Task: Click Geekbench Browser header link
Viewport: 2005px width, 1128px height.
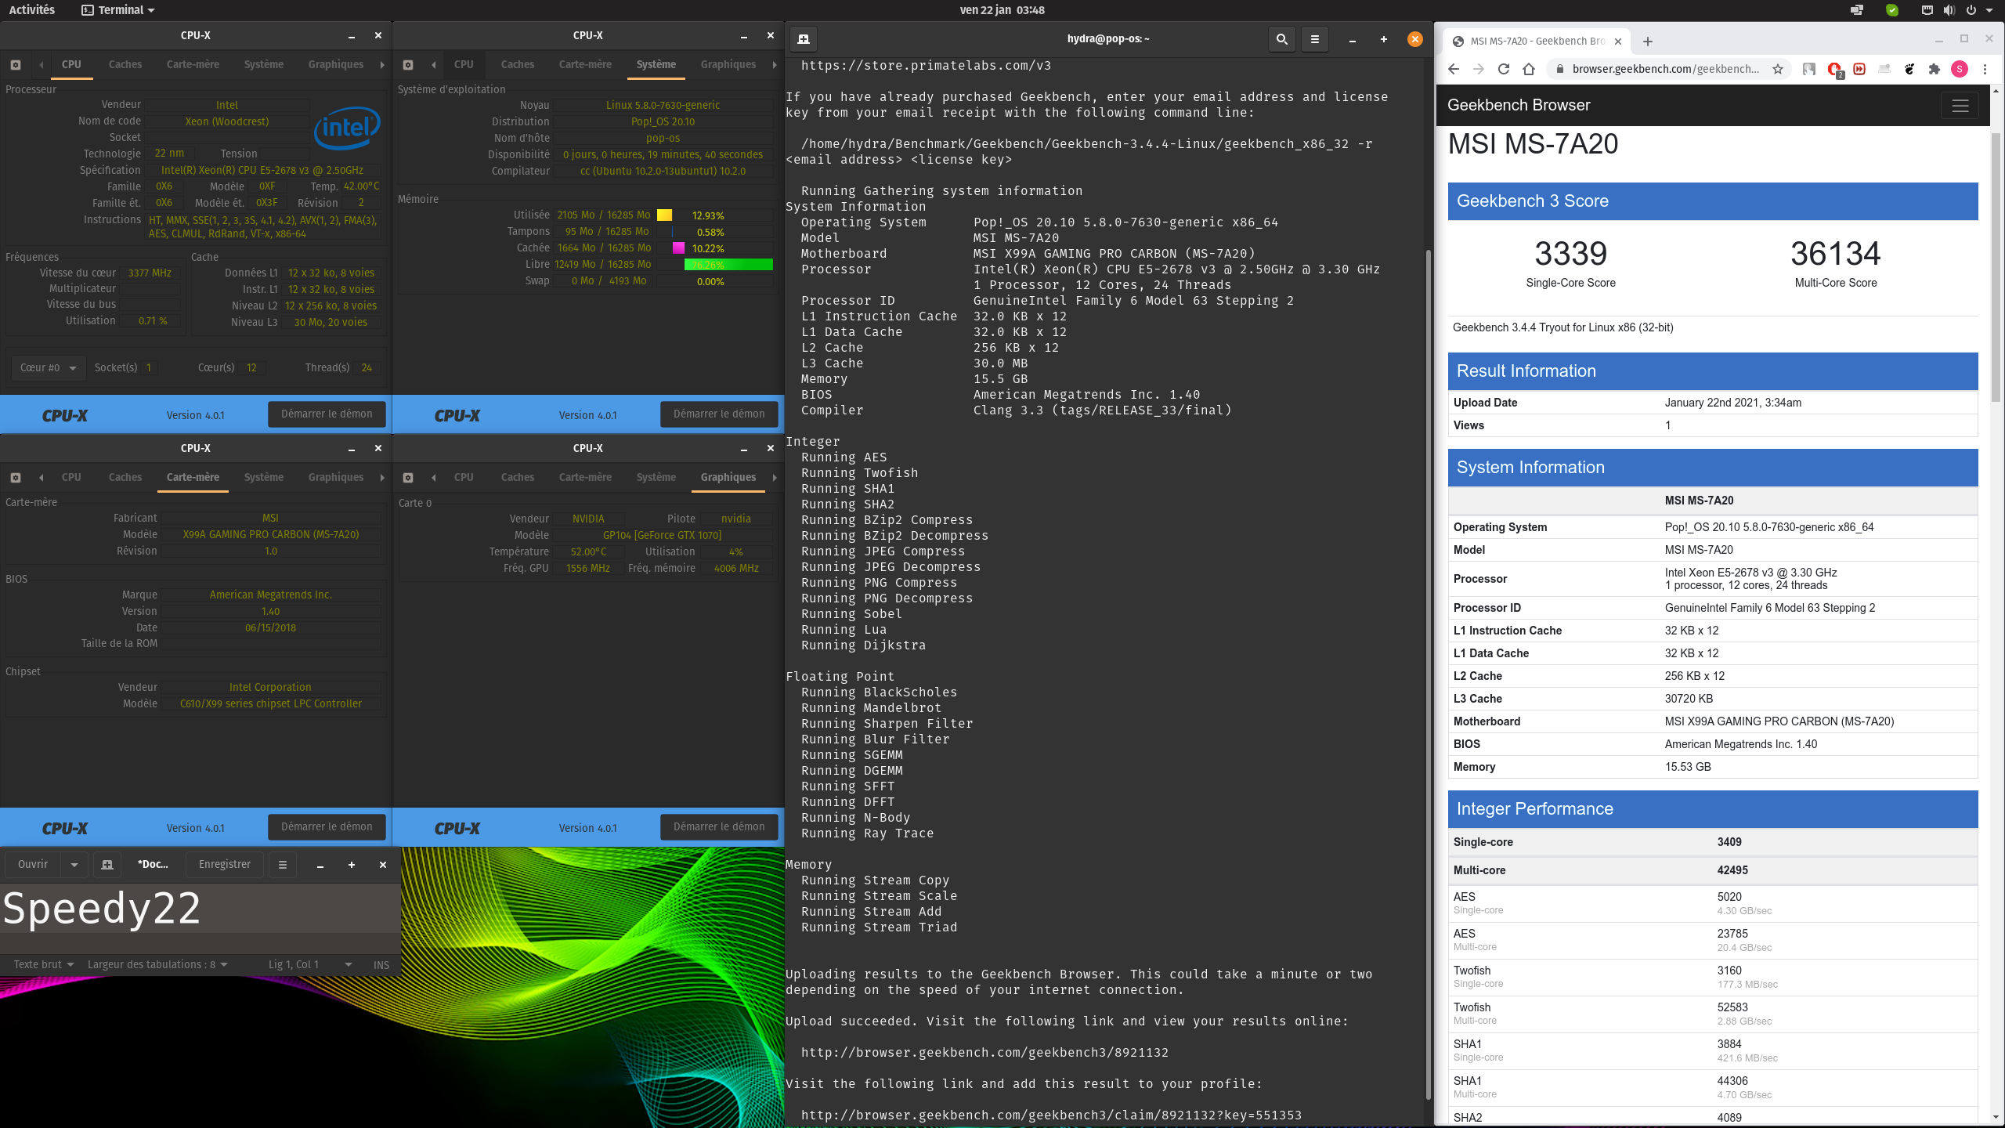Action: (x=1518, y=105)
